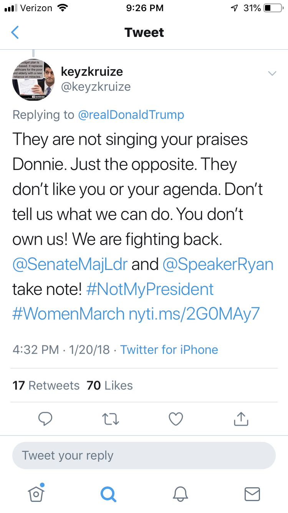The width and height of the screenshot is (288, 513).
Task: Like the tweet with the heart icon
Action: [176, 419]
